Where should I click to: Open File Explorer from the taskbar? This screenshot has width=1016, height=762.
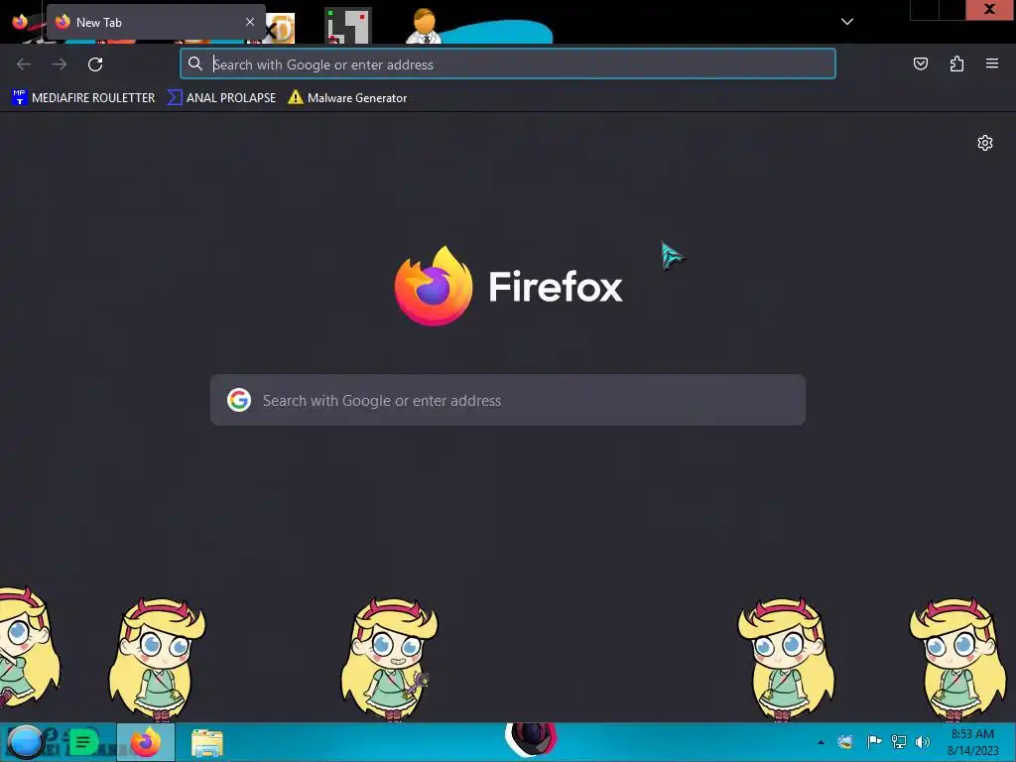coord(206,743)
